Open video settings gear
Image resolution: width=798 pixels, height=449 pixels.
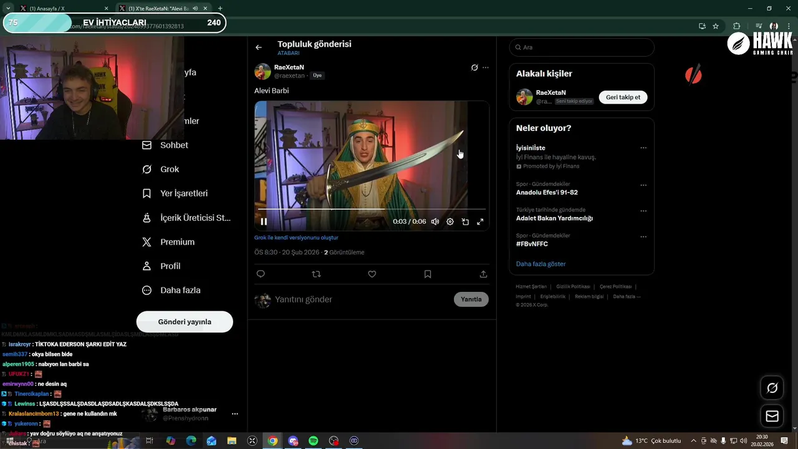point(450,221)
